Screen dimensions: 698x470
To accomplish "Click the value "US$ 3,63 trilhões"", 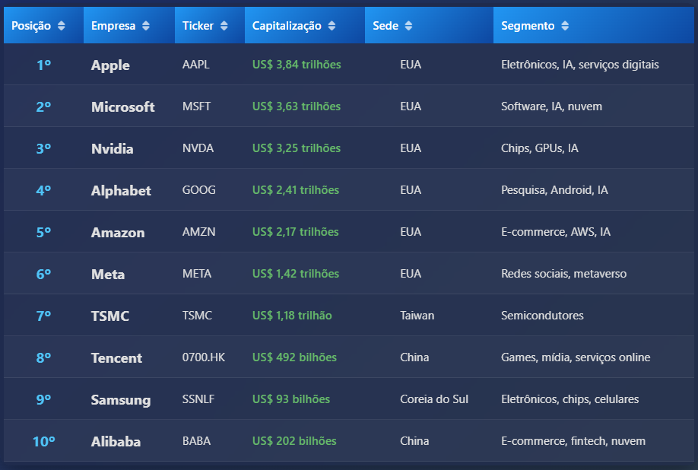I will point(297,106).
